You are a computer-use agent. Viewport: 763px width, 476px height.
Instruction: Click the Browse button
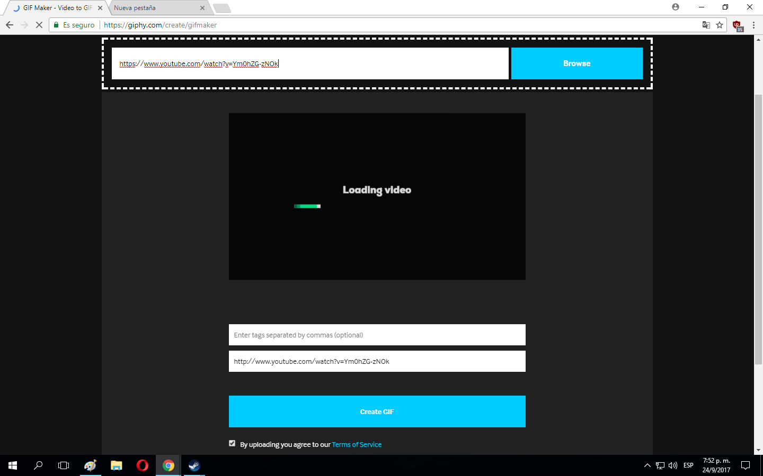coord(577,63)
